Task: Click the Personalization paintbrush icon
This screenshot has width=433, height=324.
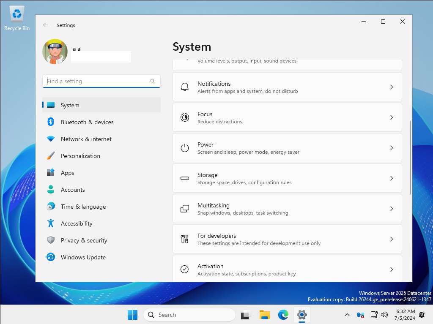Action: point(51,155)
